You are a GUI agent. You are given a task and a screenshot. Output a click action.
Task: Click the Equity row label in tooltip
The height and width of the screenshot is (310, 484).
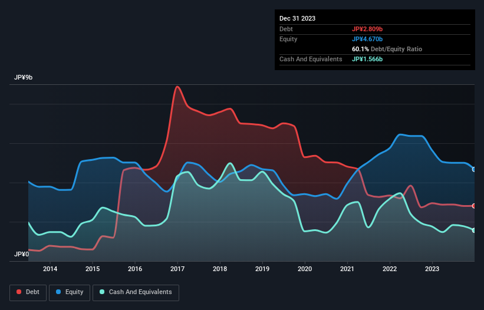288,39
